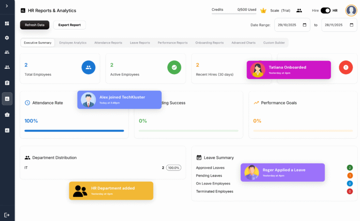The height and width of the screenshot is (221, 360).
Task: Click the Export Report button
Action: tap(69, 25)
